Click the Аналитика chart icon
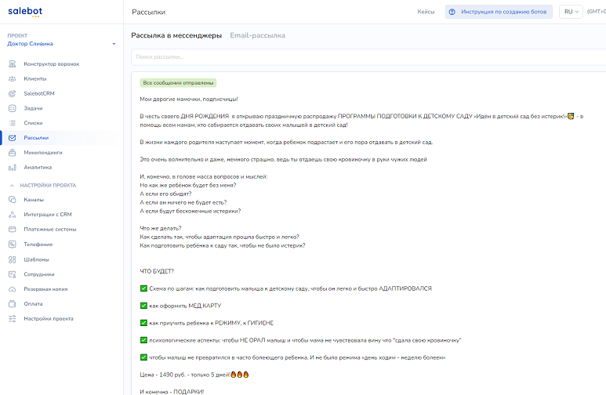 click(13, 167)
